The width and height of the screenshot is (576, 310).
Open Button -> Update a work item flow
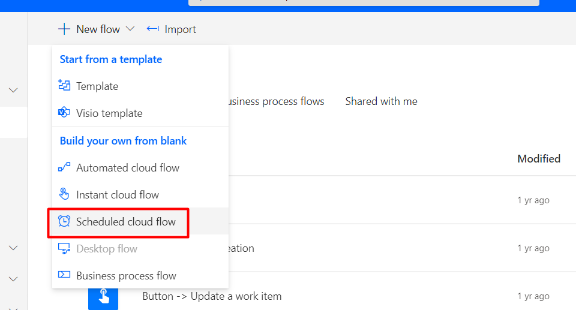click(x=212, y=296)
